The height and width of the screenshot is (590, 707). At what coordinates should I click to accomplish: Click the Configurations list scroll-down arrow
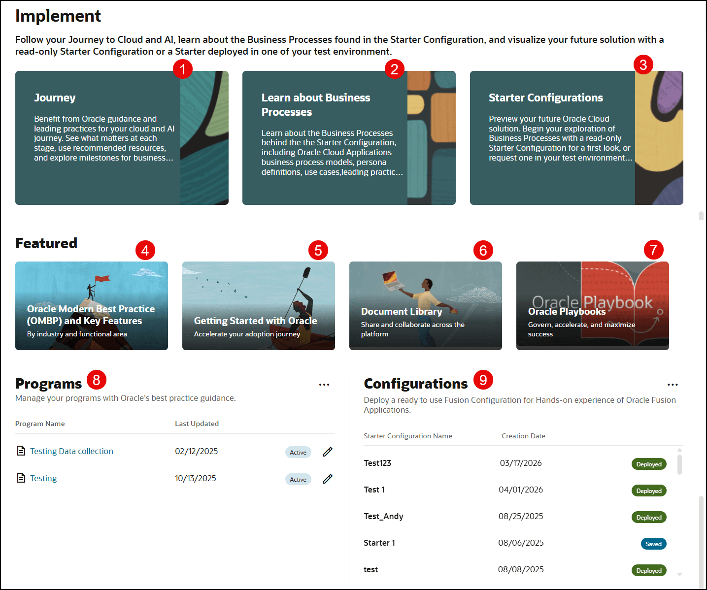679,574
